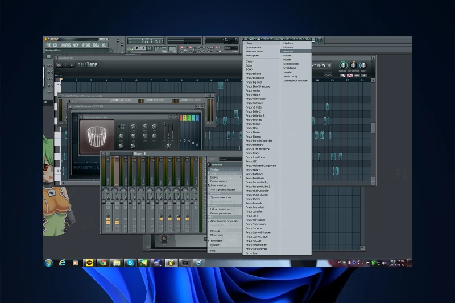455x303 pixels.
Task: Open the HELP menu in menu bar
Action: (x=105, y=45)
